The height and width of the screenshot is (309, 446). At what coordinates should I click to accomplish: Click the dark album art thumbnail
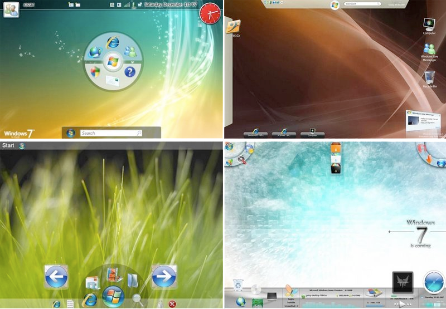[403, 282]
